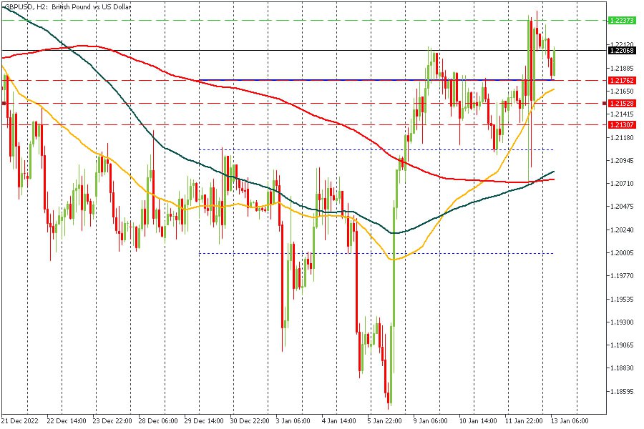The height and width of the screenshot is (429, 644).
Task: Click the 1.21885 price axis label
Action: pyautogui.click(x=622, y=69)
